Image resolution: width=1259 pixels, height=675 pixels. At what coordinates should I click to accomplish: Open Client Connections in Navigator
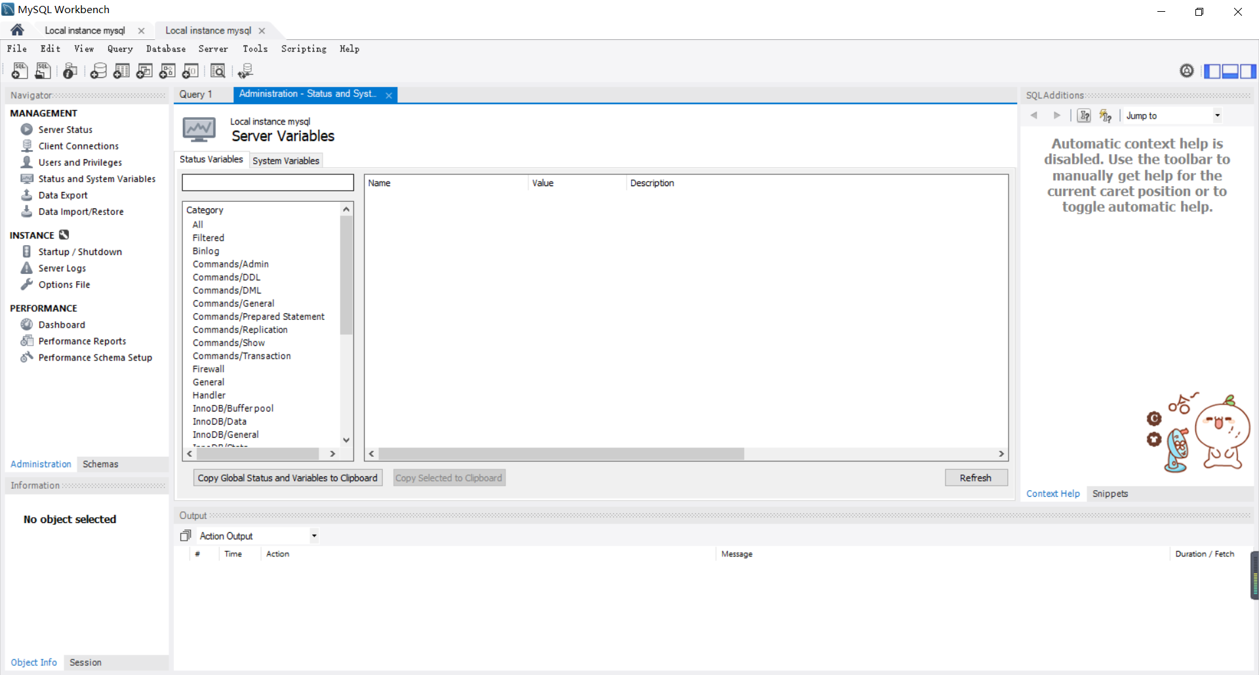[x=78, y=146]
